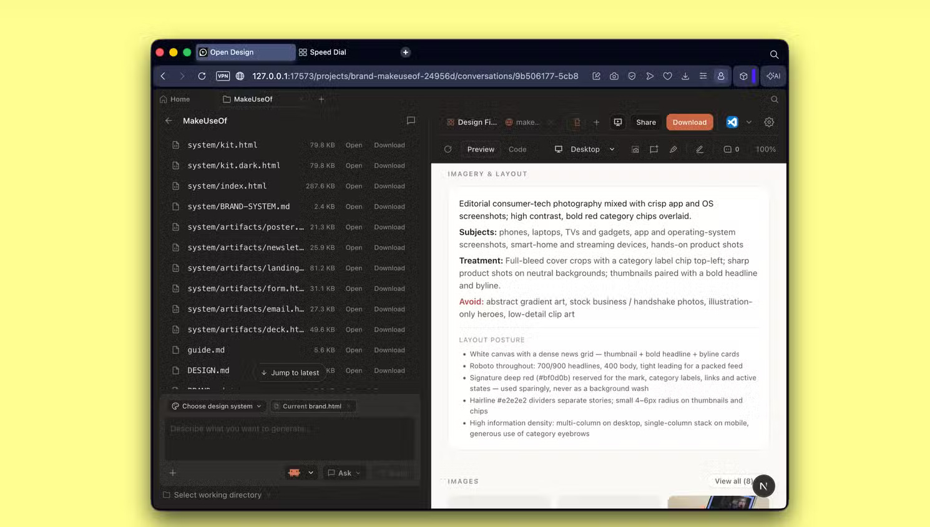Search browser tabs with the magnifier icon
Image resolution: width=930 pixels, height=527 pixels.
(774, 54)
